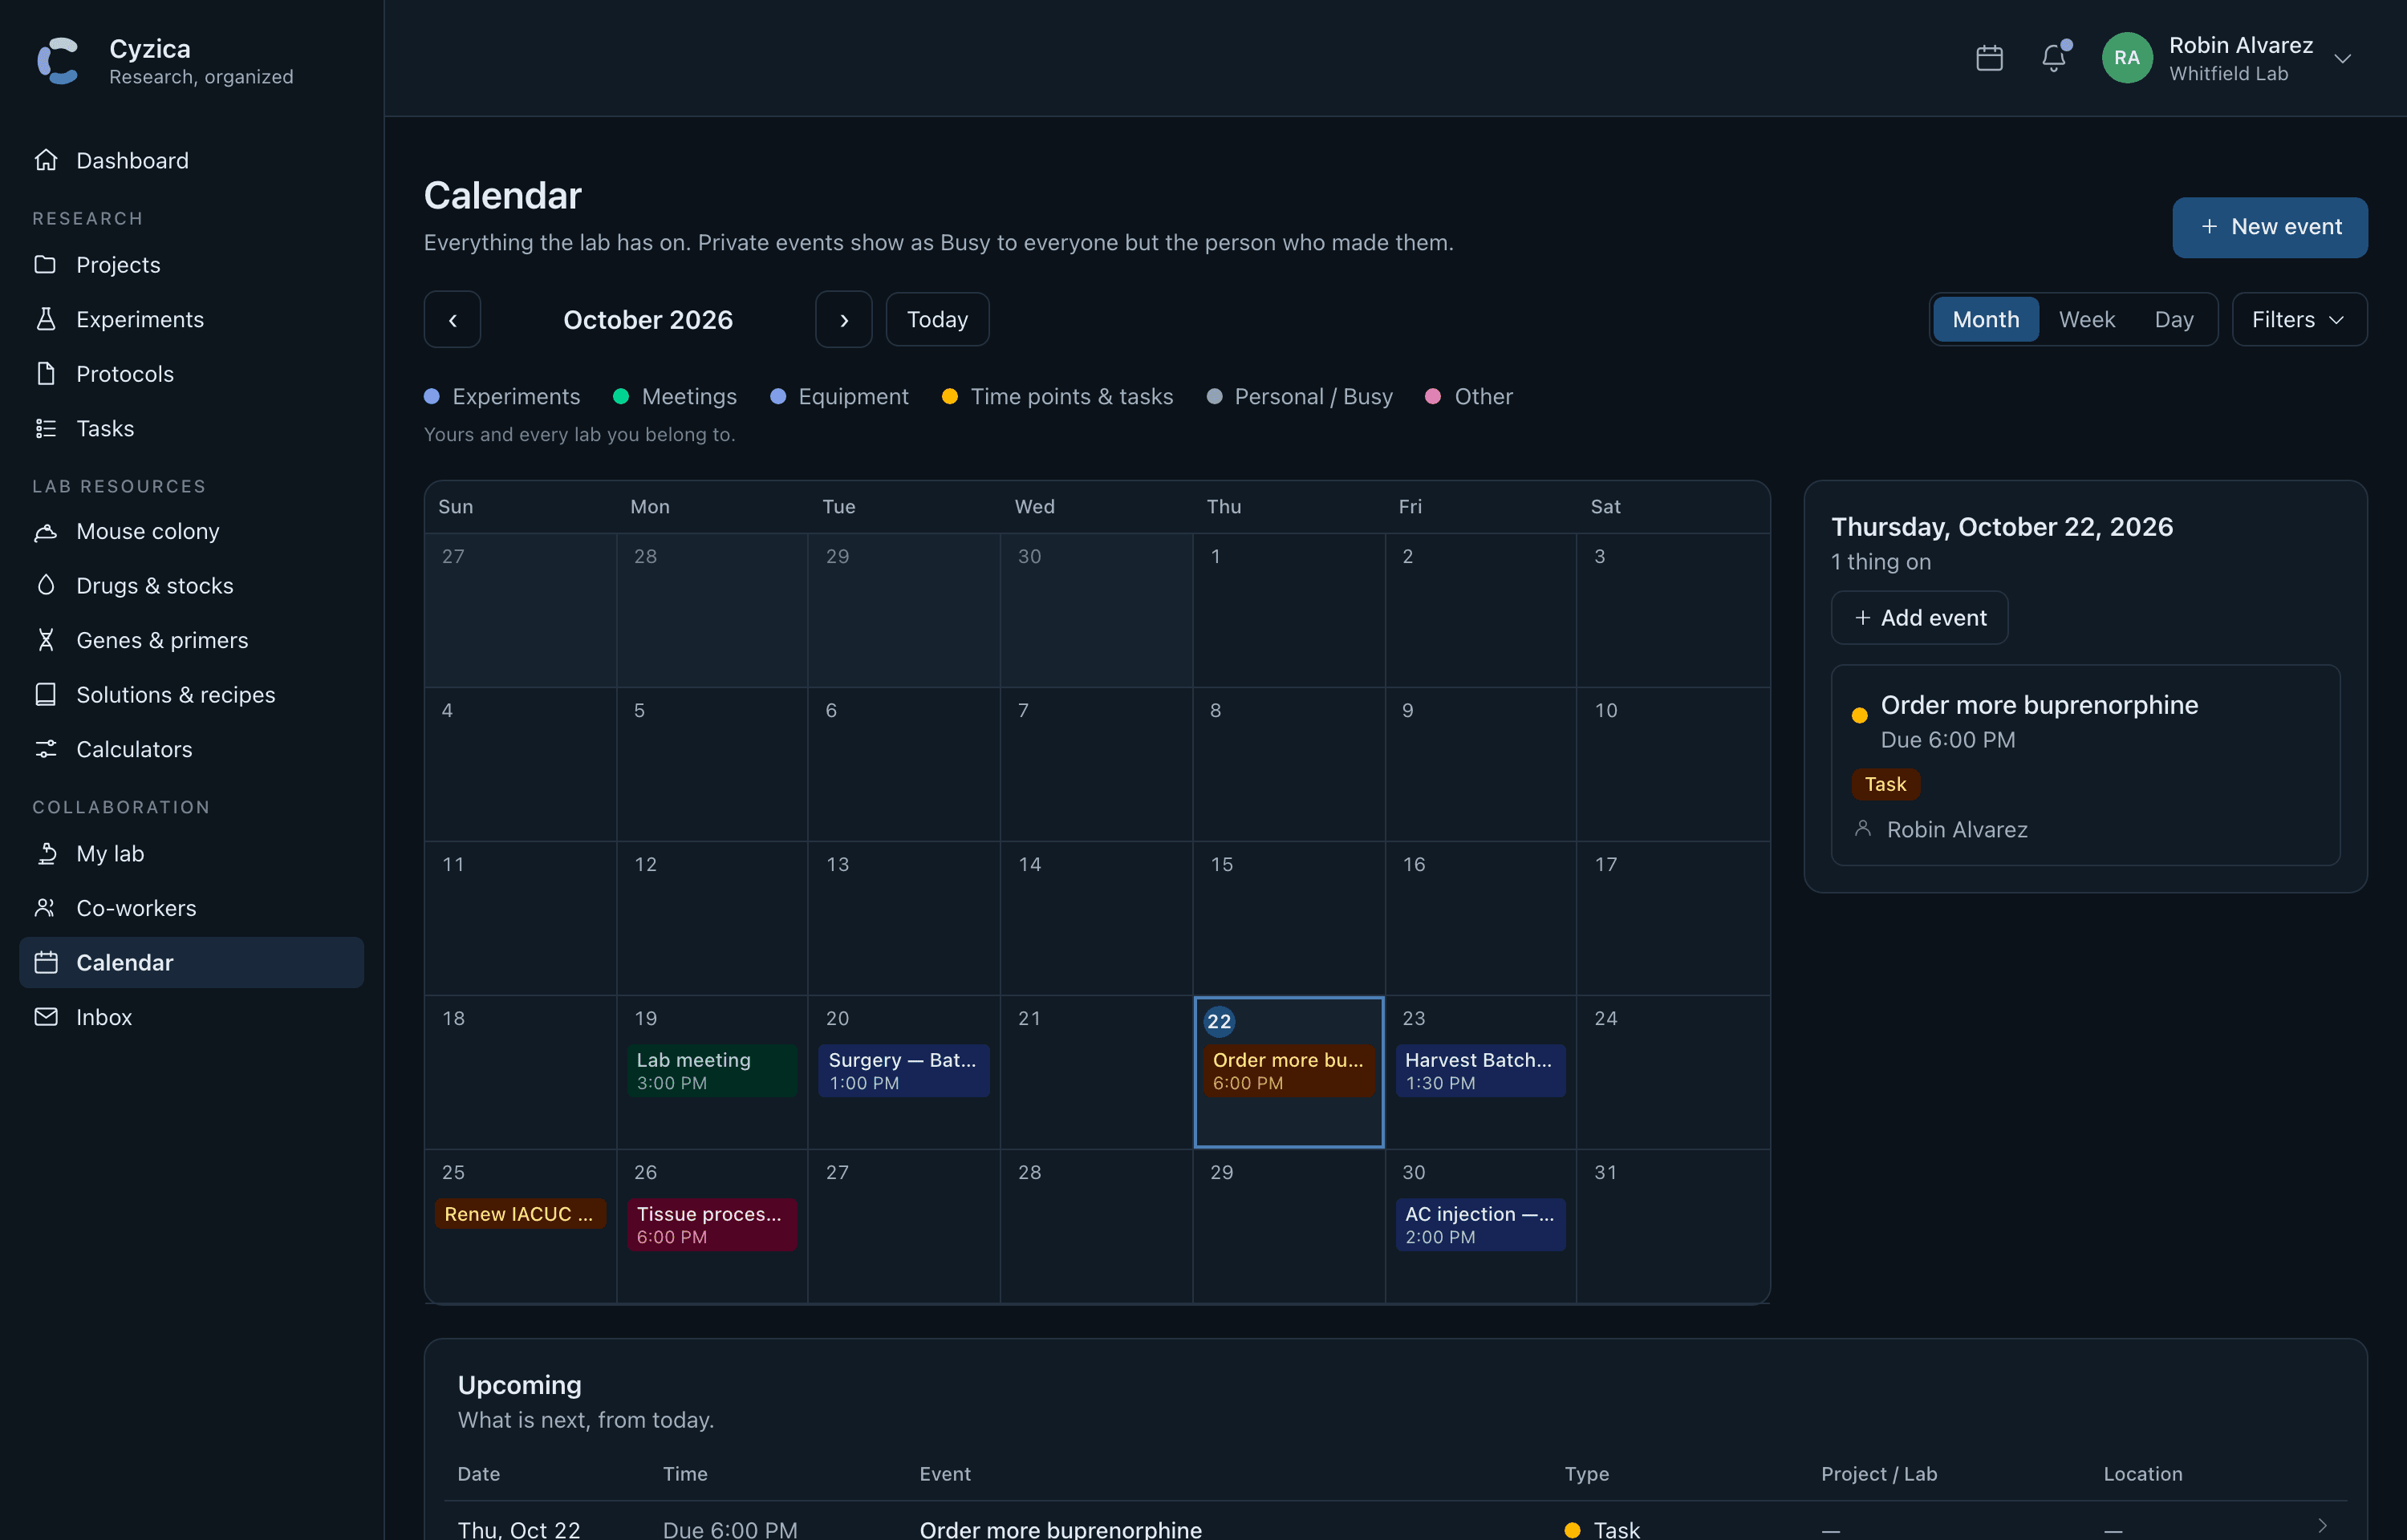Open the Order more bu... event on the 22nd
The width and height of the screenshot is (2407, 1540).
coord(1289,1071)
